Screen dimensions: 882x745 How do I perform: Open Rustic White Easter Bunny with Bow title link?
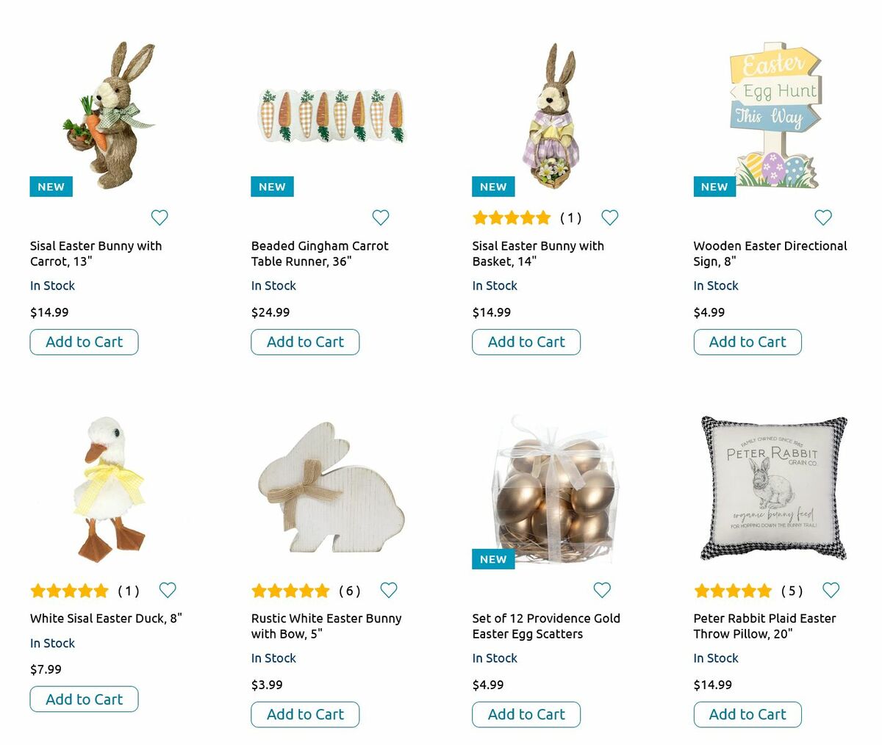tap(326, 626)
